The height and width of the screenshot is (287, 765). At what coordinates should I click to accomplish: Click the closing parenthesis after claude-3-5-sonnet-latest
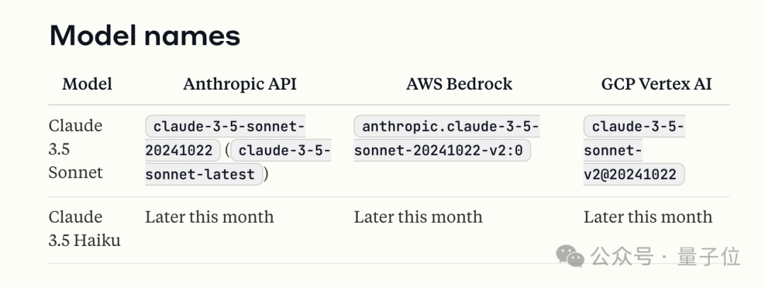click(266, 174)
